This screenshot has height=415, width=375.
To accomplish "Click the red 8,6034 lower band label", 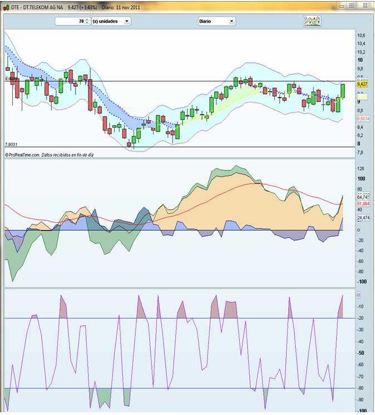I will (x=363, y=119).
